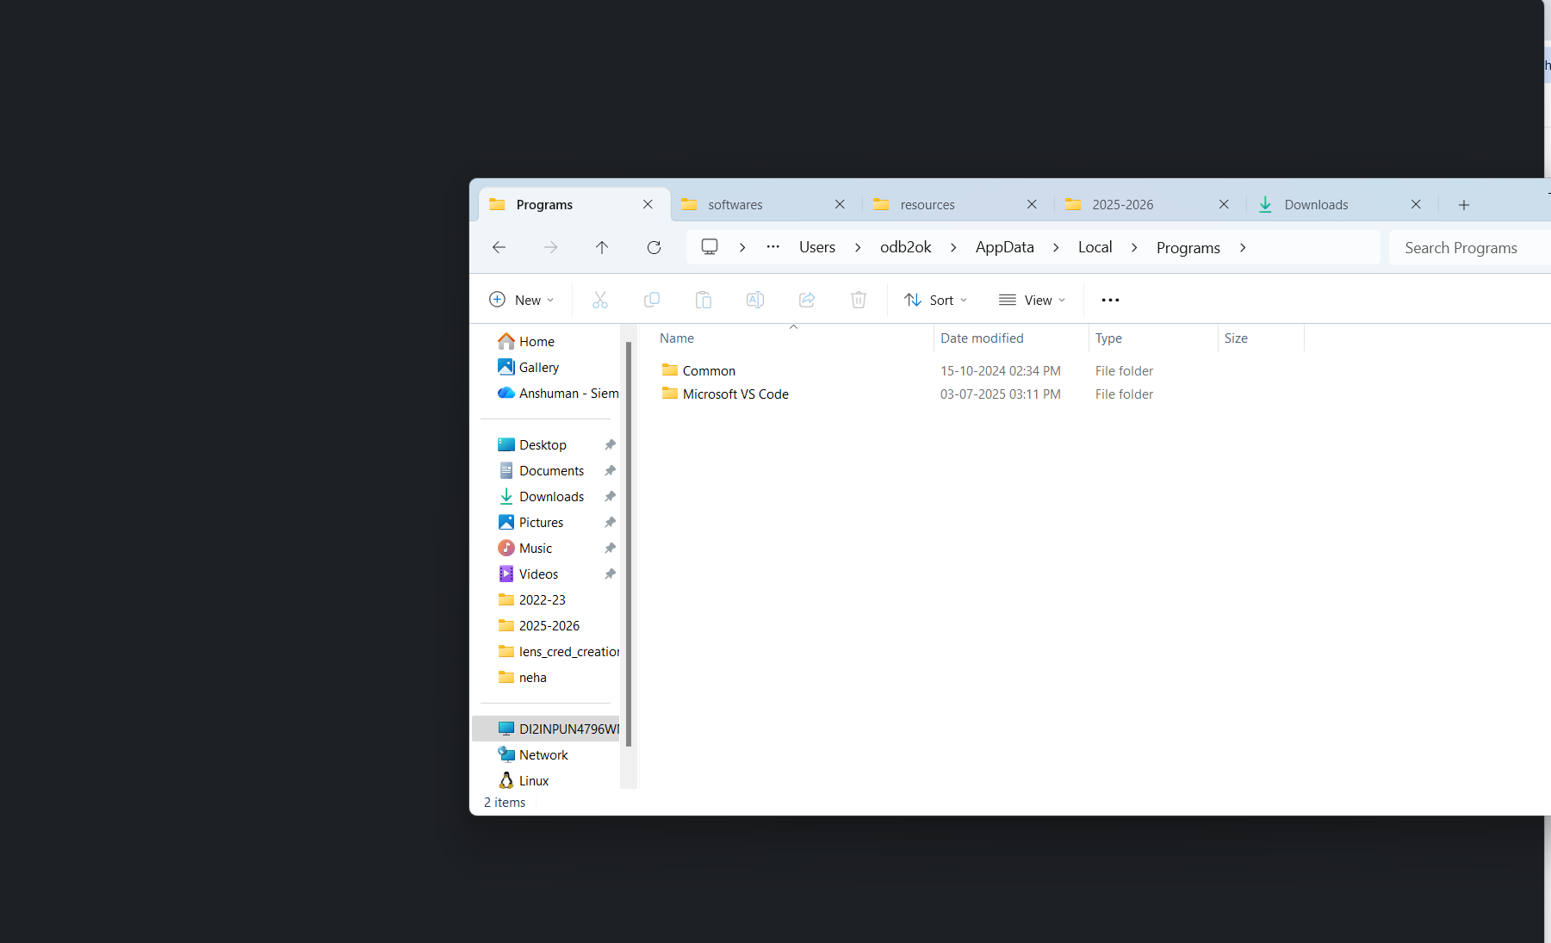Screen dimensions: 1551x943
Task: Expand the New item dropdown
Action: (x=522, y=300)
